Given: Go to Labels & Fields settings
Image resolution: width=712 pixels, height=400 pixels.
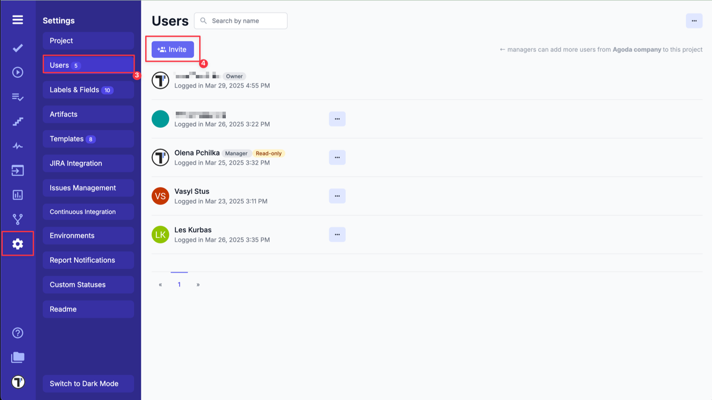Looking at the screenshot, I should click(88, 89).
